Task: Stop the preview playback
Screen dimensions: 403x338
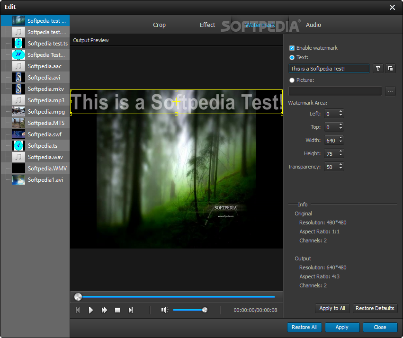Action: [x=117, y=310]
